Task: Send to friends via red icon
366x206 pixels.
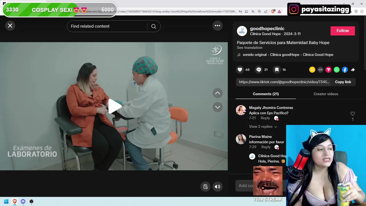Action: (x=329, y=70)
